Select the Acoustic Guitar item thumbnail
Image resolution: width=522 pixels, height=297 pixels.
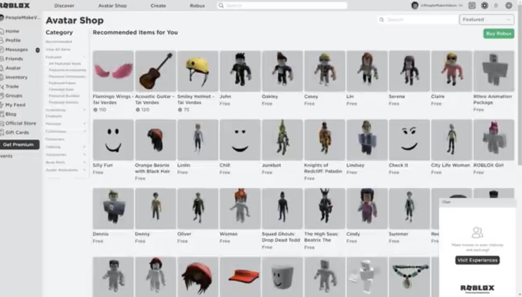tap(155, 71)
